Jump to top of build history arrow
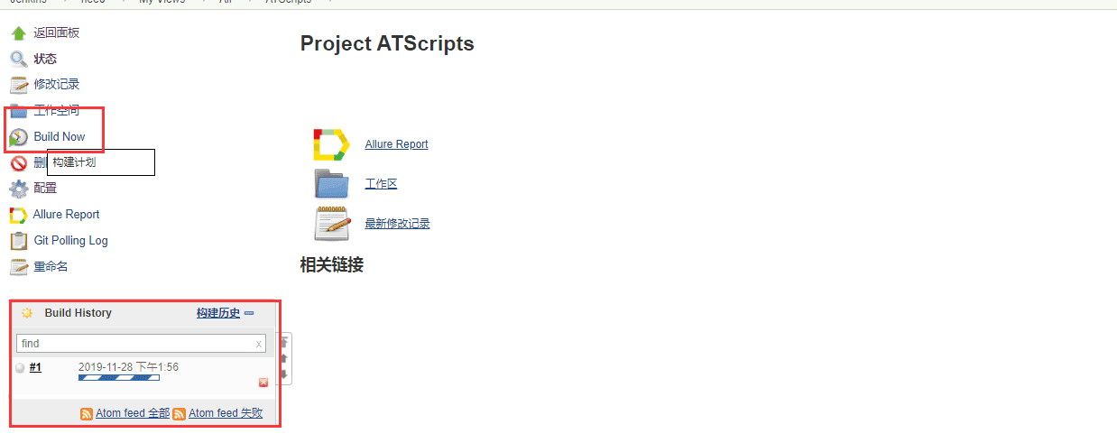1117x443 pixels. [284, 342]
